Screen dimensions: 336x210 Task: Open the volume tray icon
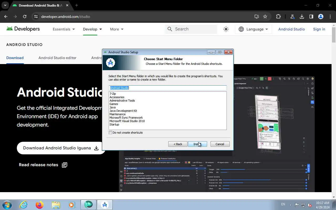(309, 205)
